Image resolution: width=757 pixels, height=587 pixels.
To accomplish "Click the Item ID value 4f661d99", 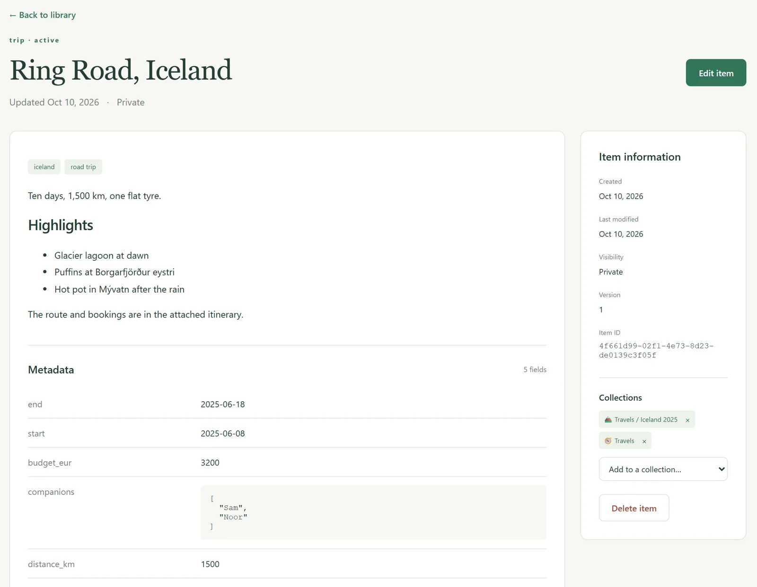I will click(x=656, y=351).
